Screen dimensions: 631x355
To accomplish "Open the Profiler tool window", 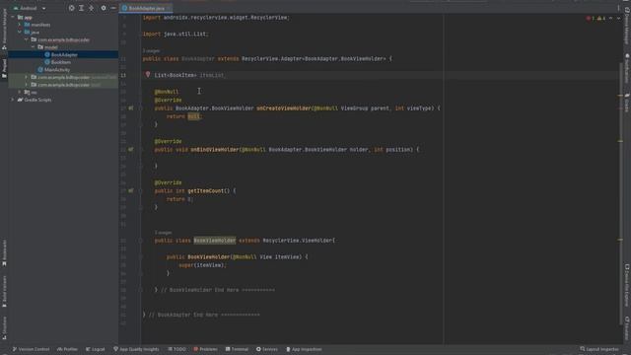I will click(x=67, y=349).
